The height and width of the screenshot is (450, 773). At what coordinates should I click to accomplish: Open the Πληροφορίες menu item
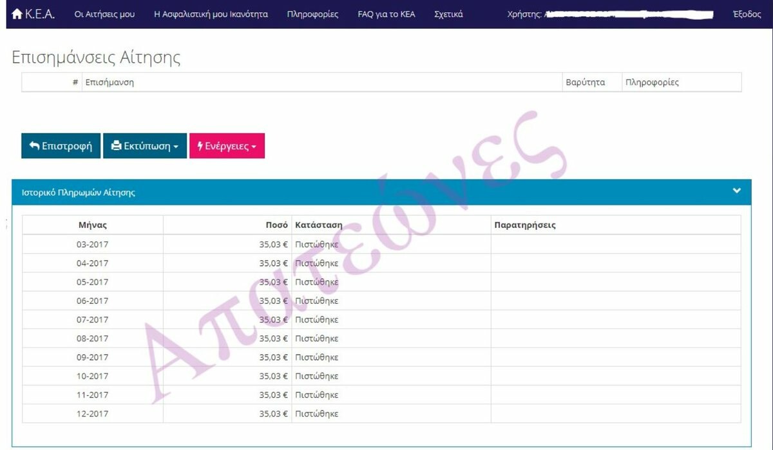coord(312,14)
